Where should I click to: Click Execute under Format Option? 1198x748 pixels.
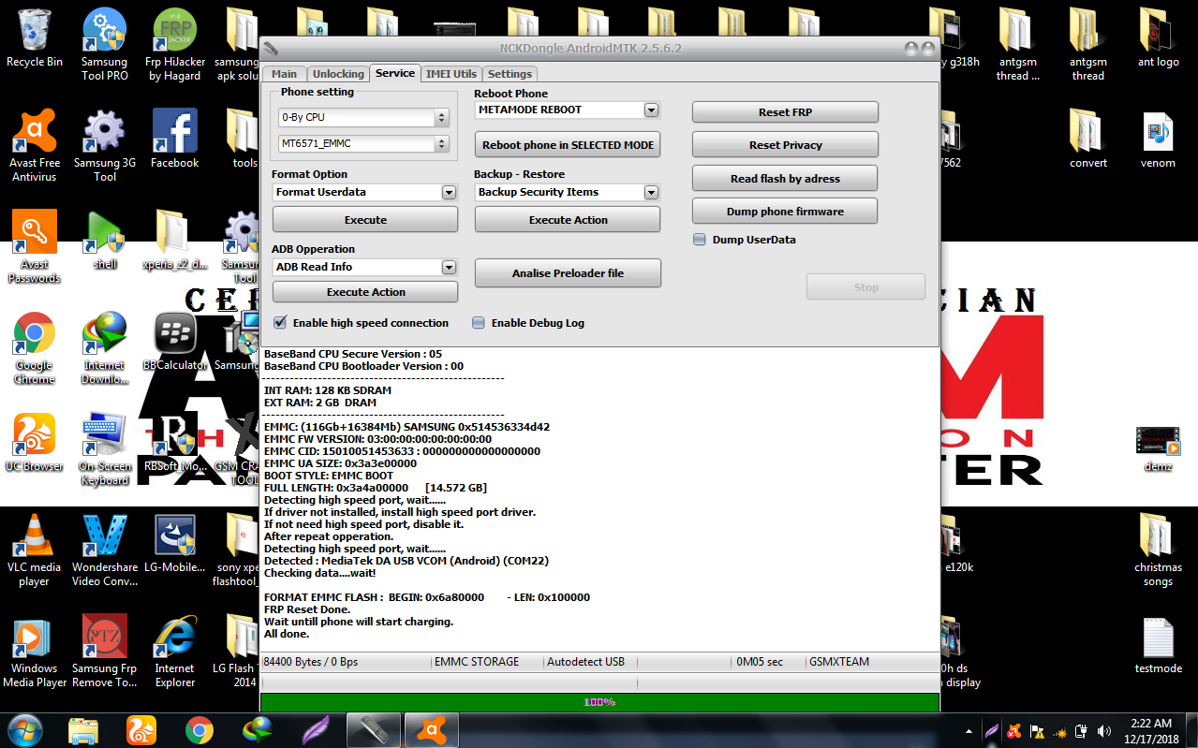pos(365,220)
